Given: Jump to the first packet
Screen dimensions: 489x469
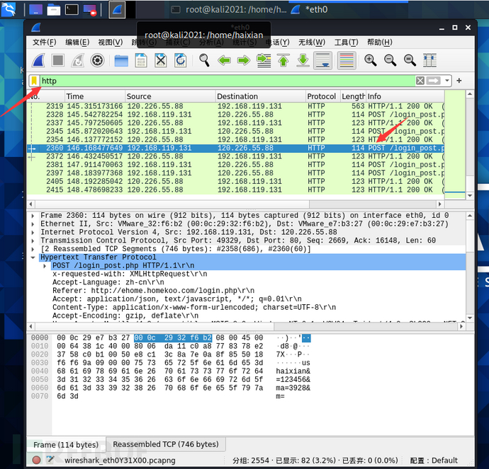Looking at the screenshot, I should 283,60.
